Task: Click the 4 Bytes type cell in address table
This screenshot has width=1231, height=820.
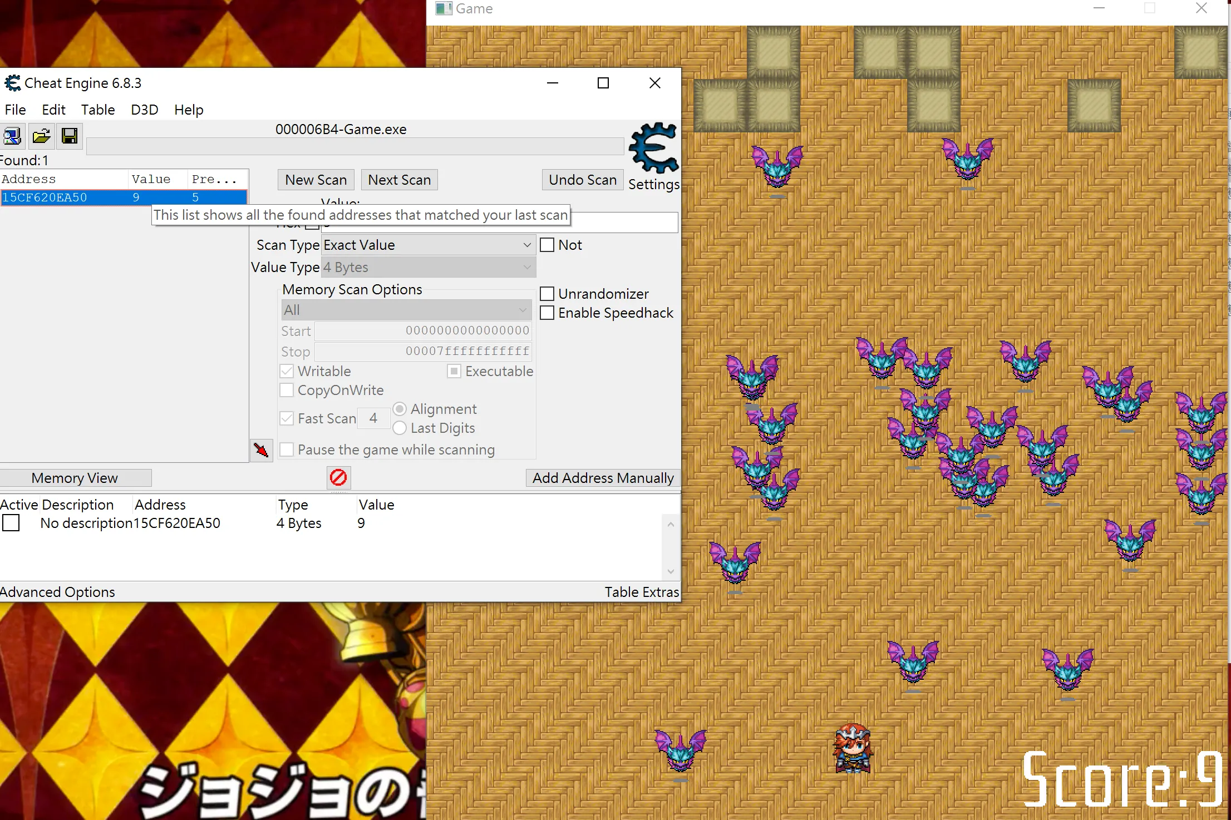Action: point(299,523)
